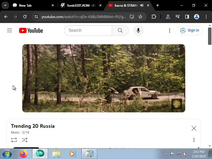Image resolution: width=212 pixels, height=159 pixels.
Task: Toggle shuffle playlist icon
Action: coord(25,140)
